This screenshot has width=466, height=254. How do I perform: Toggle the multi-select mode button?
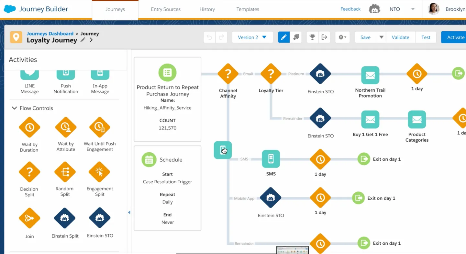296,37
